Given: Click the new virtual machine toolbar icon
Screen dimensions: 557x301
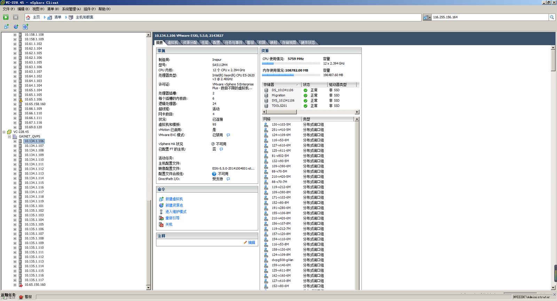Looking at the screenshot, I should pos(6,26).
